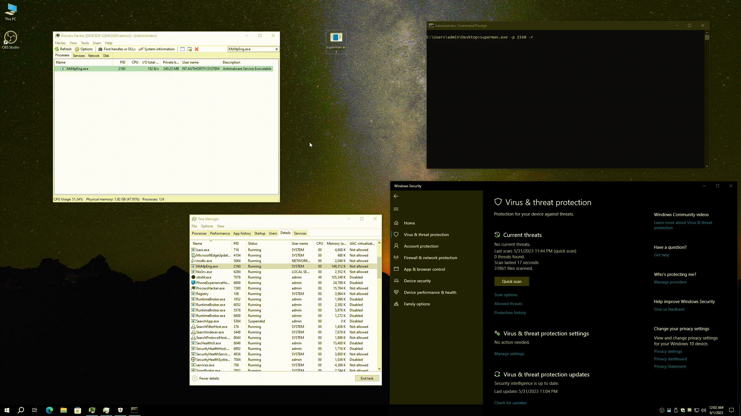Open Performance tab in Task Manager
Image resolution: width=741 pixels, height=416 pixels.
(220, 233)
